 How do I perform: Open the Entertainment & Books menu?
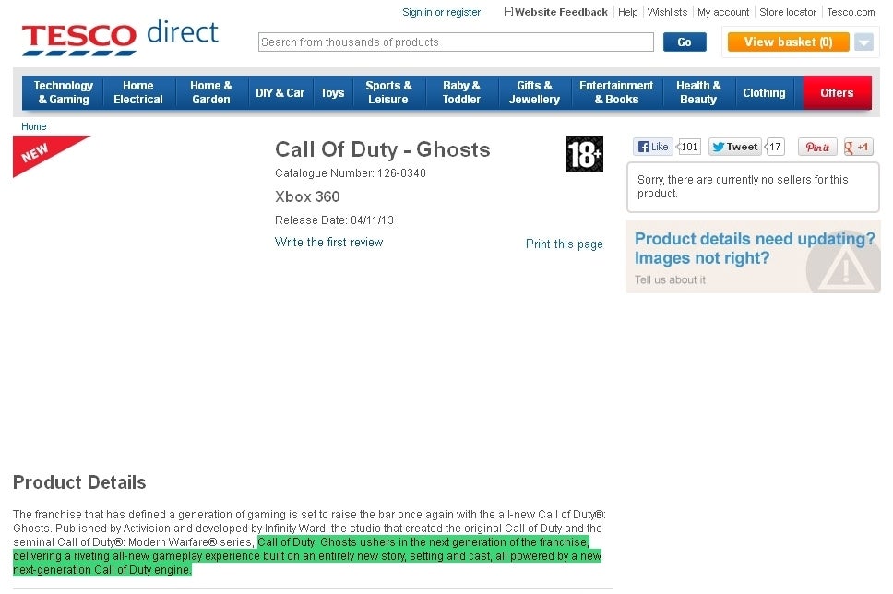615,92
